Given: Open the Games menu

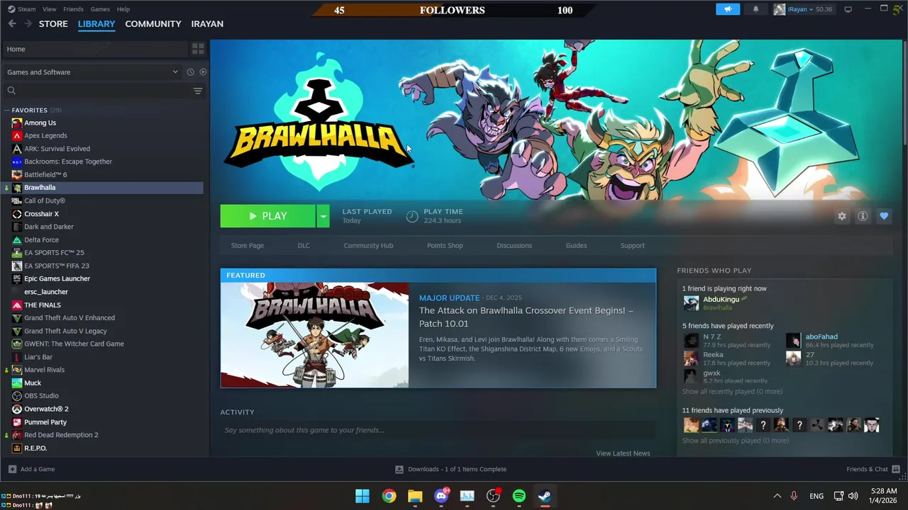Looking at the screenshot, I should click(x=100, y=9).
